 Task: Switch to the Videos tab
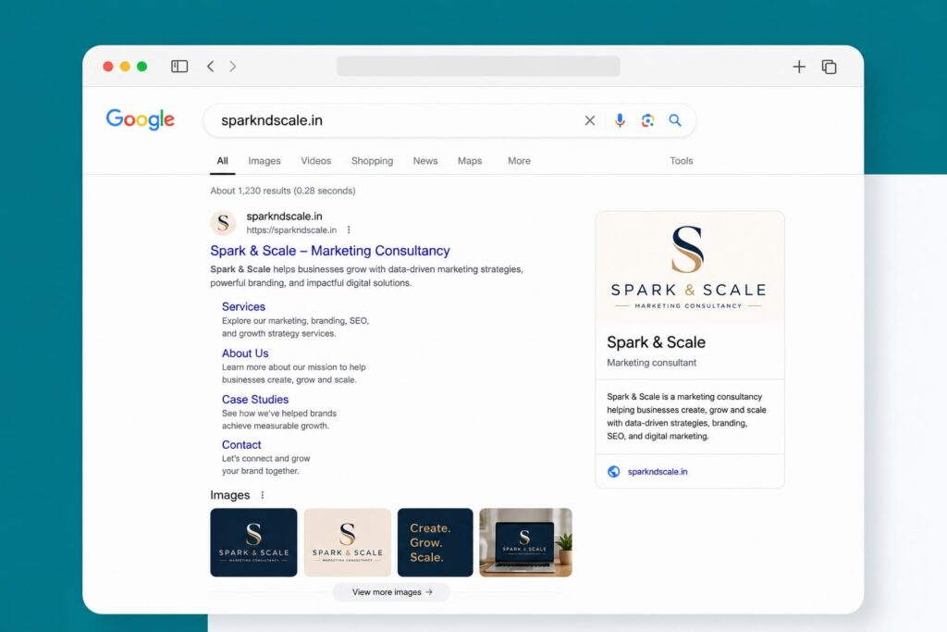coord(316,161)
